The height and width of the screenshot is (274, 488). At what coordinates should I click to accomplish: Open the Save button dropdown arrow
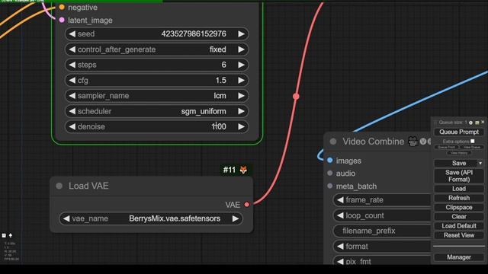click(480, 163)
